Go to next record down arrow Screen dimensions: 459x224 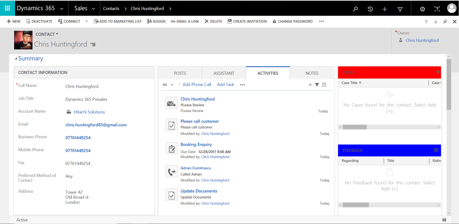click(x=435, y=21)
